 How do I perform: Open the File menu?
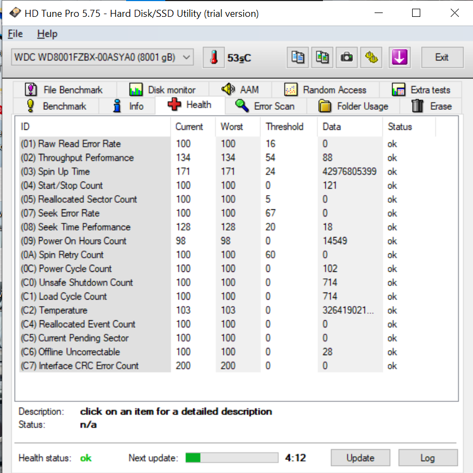coord(15,34)
